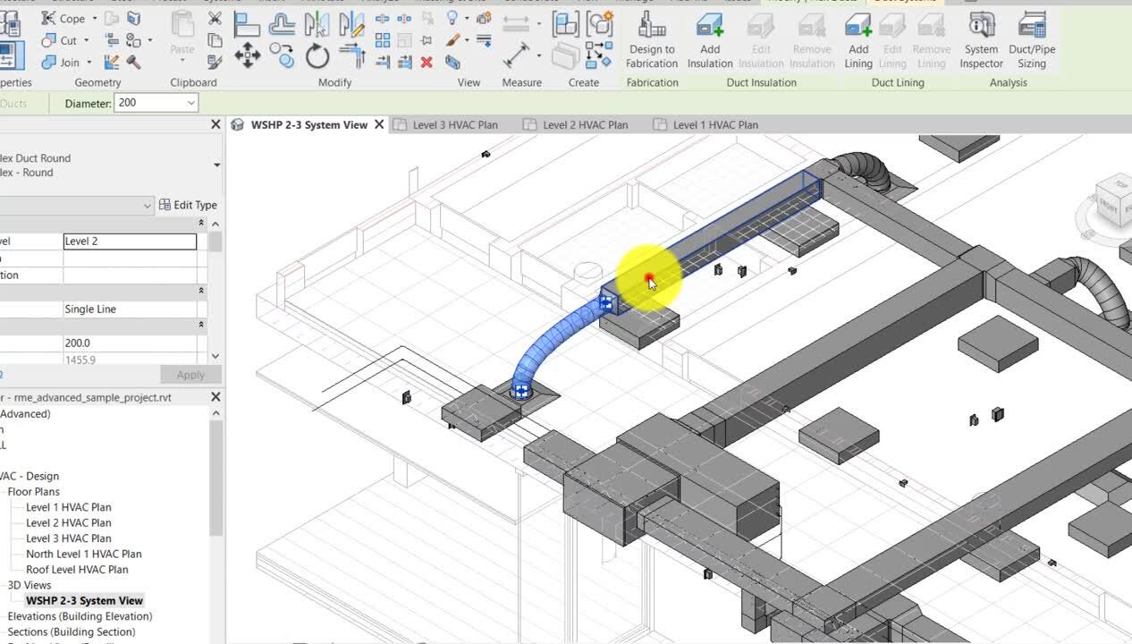Image resolution: width=1132 pixels, height=644 pixels.
Task: Select WSHP 2-3 System View in project browser
Action: coord(83,600)
